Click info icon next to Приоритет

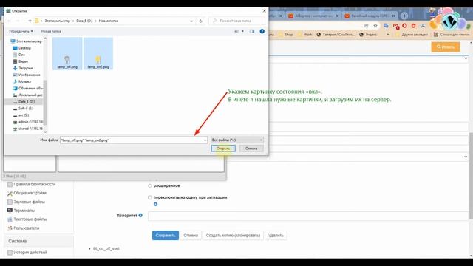(x=140, y=215)
